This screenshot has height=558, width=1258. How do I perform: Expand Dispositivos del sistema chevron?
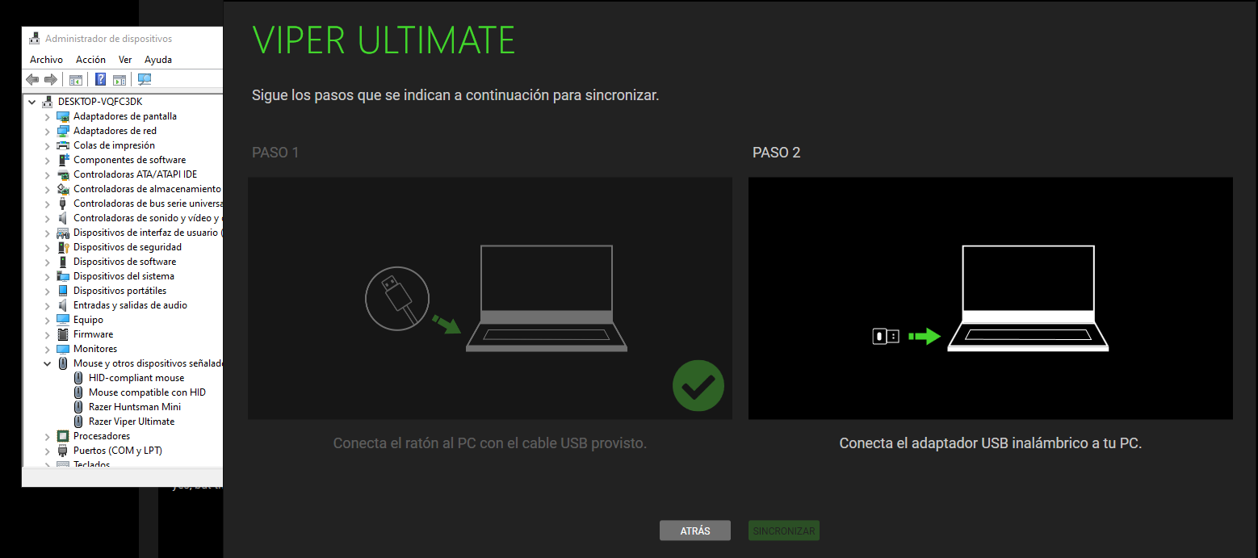pos(47,276)
